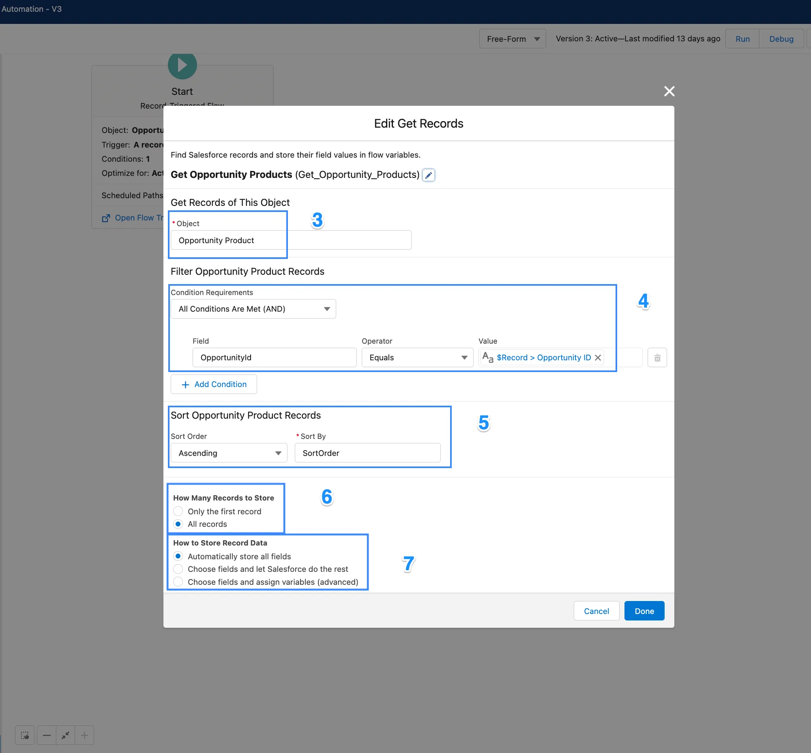Zoom out the canvas with minus icon
The width and height of the screenshot is (811, 753).
47,736
